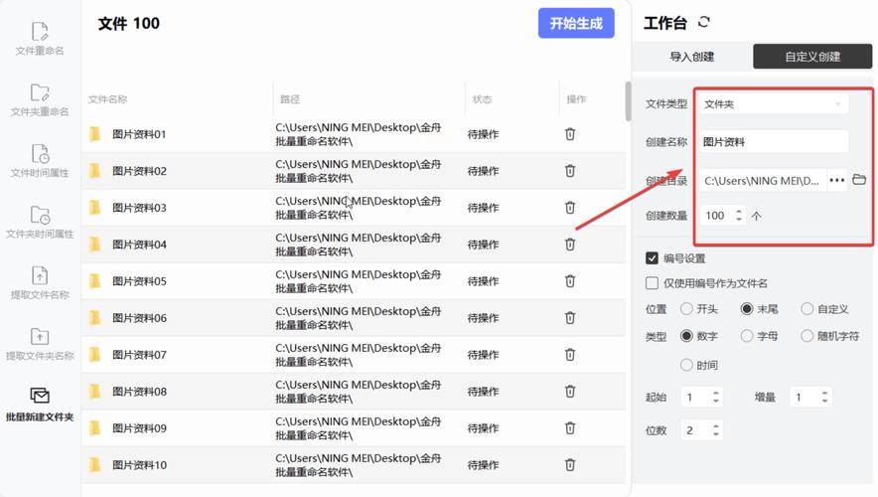Screen dimensions: 878x497
Task: Click the 起始 number field
Action: (701, 397)
